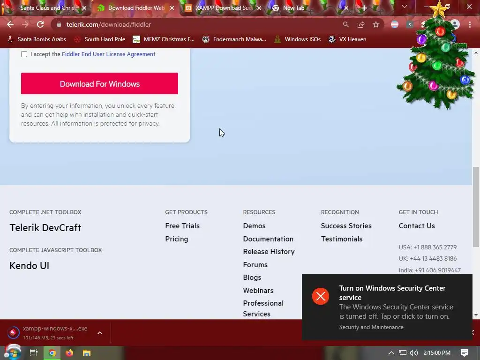This screenshot has height=360, width=480.
Task: Select the Download Fiddler Web tab
Action: 136,8
